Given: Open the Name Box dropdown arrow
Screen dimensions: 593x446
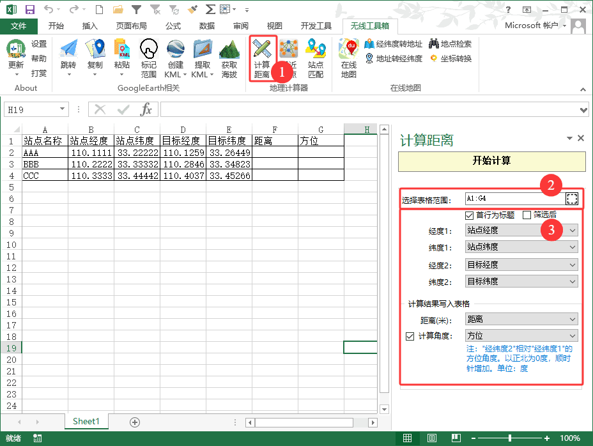Looking at the screenshot, I should (x=63, y=109).
